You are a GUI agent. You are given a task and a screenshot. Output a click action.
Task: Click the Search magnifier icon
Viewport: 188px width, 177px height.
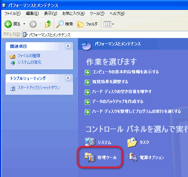60,24
